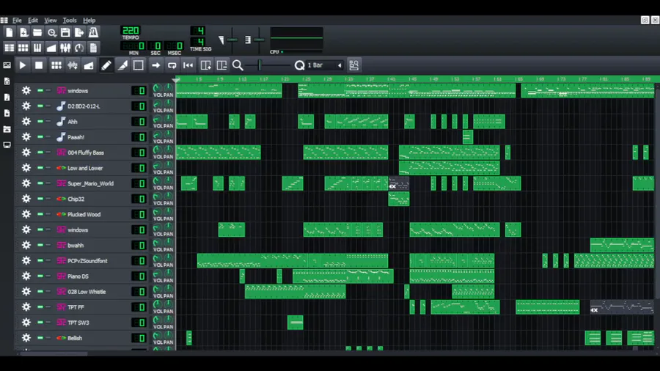Open the computer root sidebar icon

pyautogui.click(x=7, y=145)
